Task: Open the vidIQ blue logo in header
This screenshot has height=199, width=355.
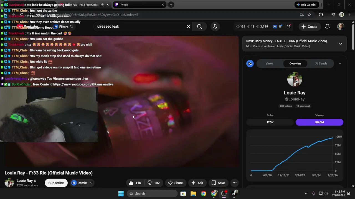Action: click(275, 27)
